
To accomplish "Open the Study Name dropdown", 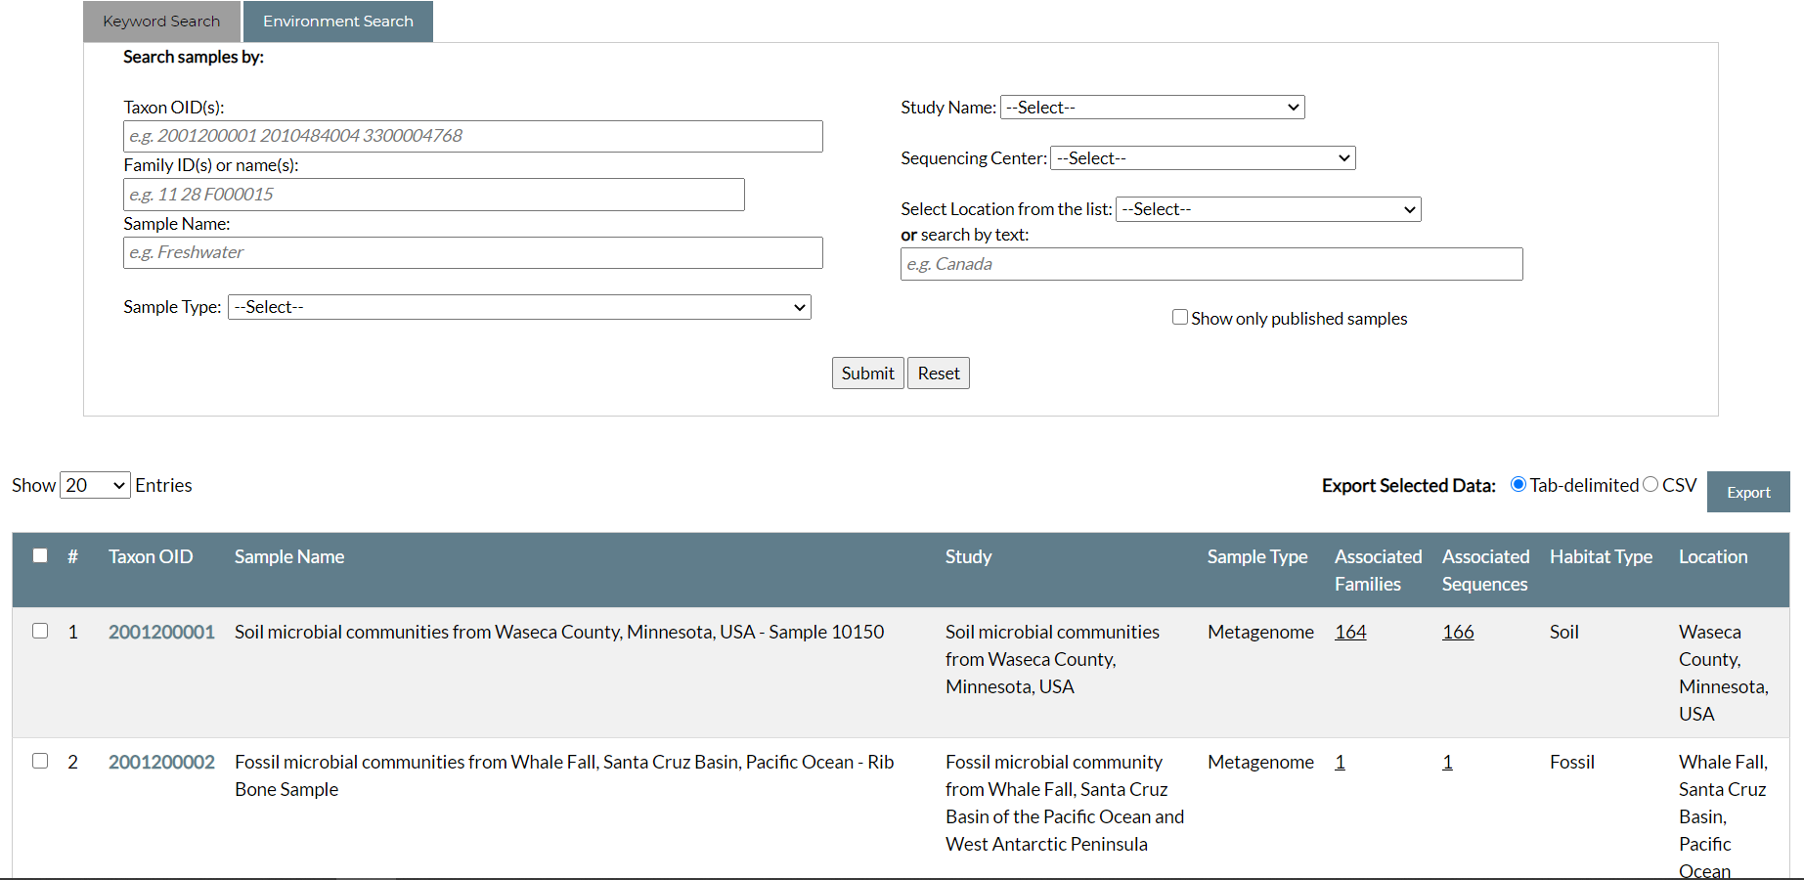I will 1152,108.
